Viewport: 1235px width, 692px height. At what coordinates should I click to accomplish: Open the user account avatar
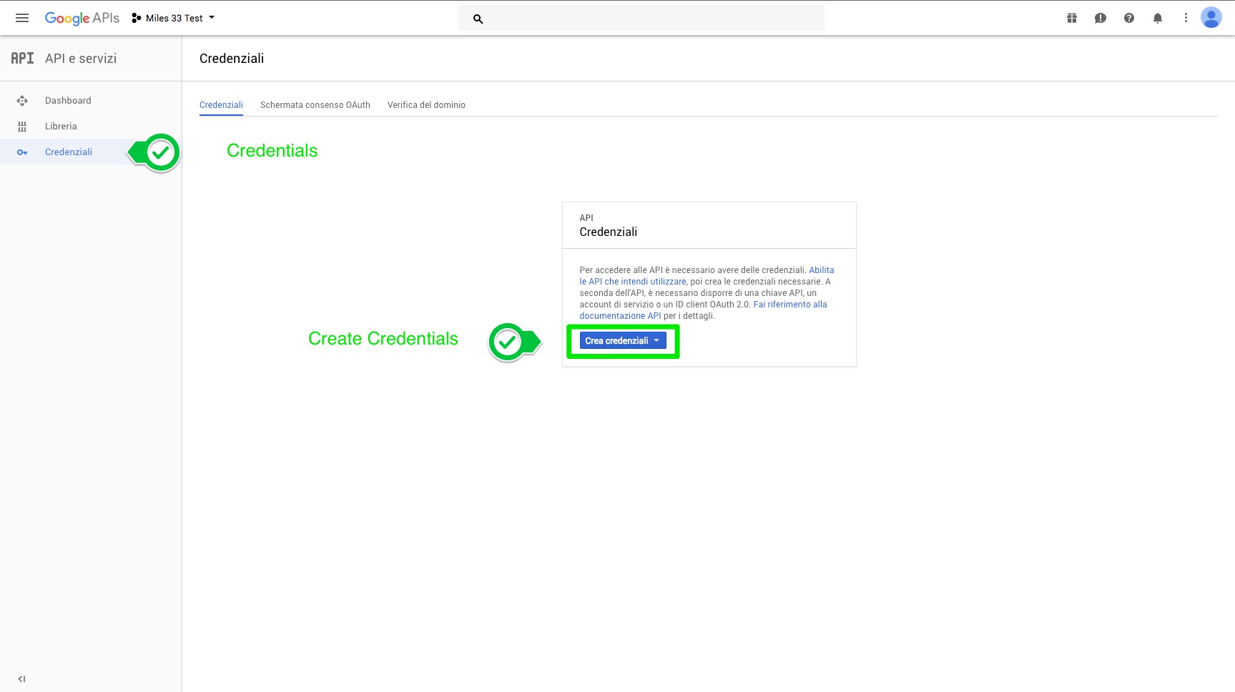pyautogui.click(x=1211, y=18)
